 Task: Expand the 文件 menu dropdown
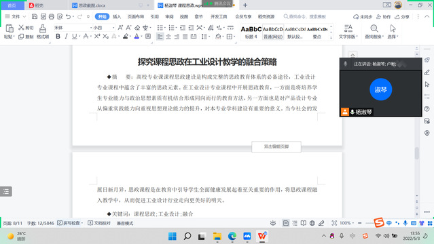16,16
